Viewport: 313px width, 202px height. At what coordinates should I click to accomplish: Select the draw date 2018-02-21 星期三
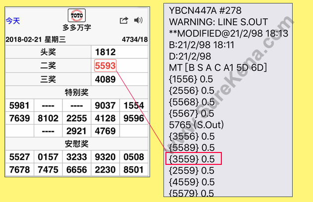[30, 40]
